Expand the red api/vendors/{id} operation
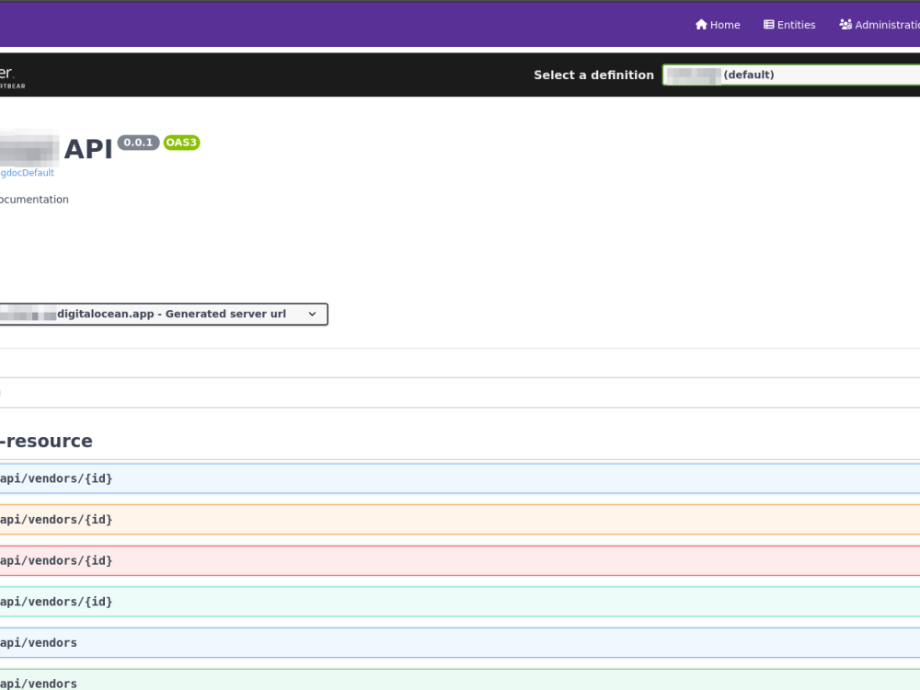 460,560
